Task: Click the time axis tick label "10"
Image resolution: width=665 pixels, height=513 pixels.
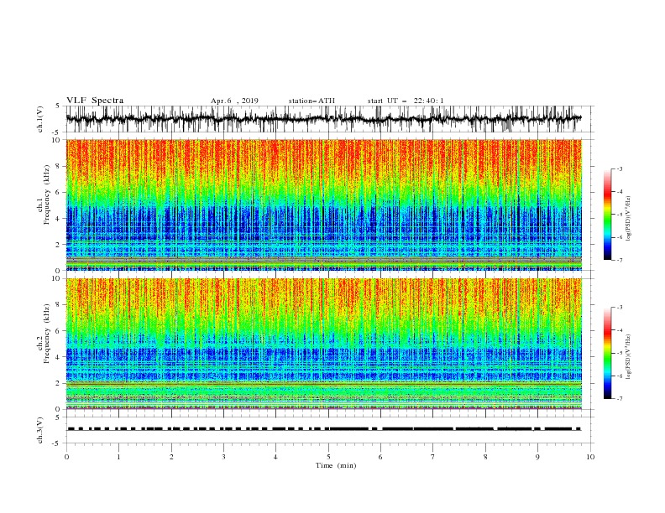Action: click(590, 457)
